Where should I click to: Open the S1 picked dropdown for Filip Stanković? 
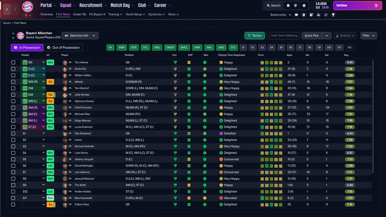coord(33,134)
